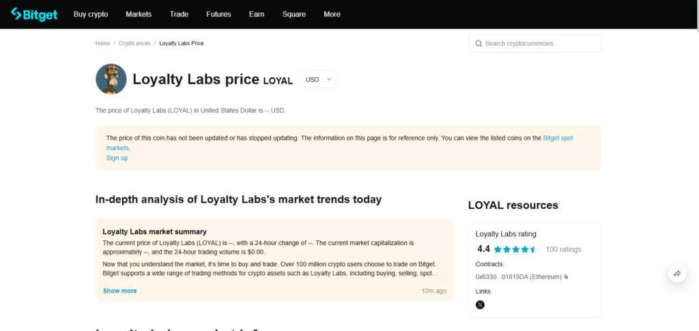Click the LOYAL ticker label
The height and width of the screenshot is (331, 699).
pos(278,81)
